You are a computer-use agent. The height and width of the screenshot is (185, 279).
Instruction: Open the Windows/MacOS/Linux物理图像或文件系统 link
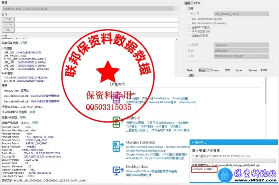point(151,171)
